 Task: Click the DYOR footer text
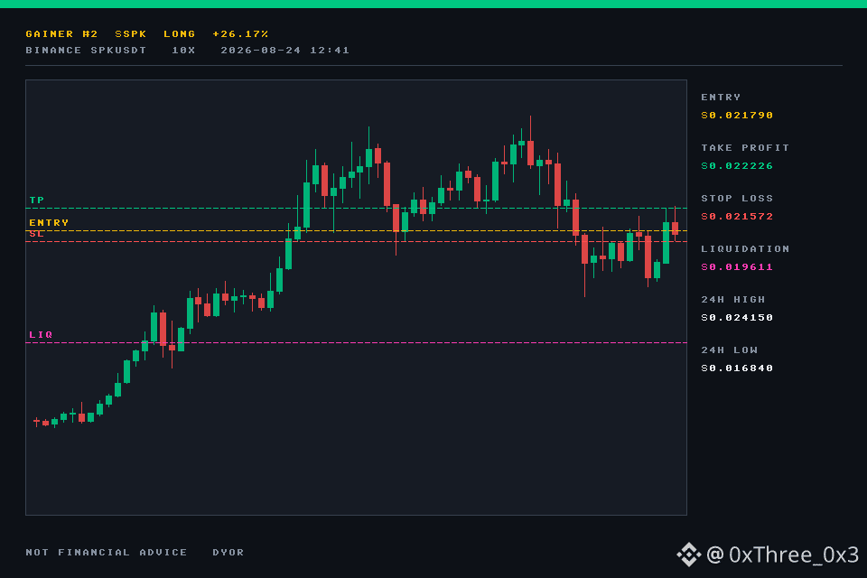pos(228,552)
